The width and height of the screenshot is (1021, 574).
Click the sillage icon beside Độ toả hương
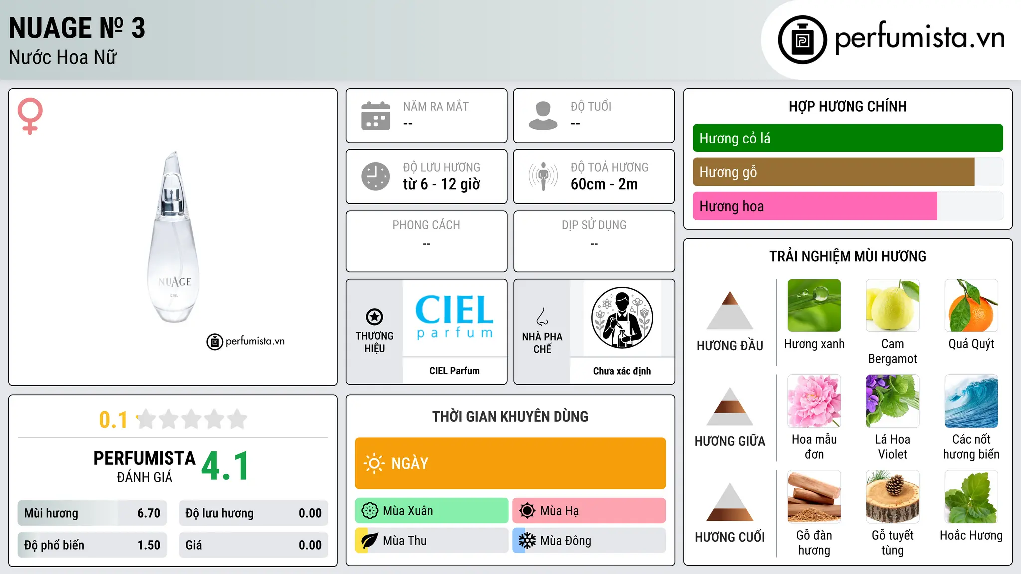(543, 176)
